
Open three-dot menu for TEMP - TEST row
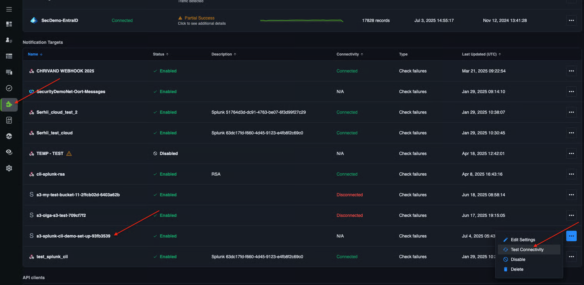coord(571,153)
